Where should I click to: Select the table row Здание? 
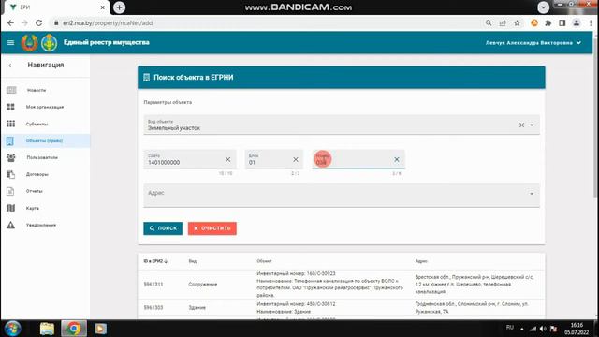coord(342,308)
